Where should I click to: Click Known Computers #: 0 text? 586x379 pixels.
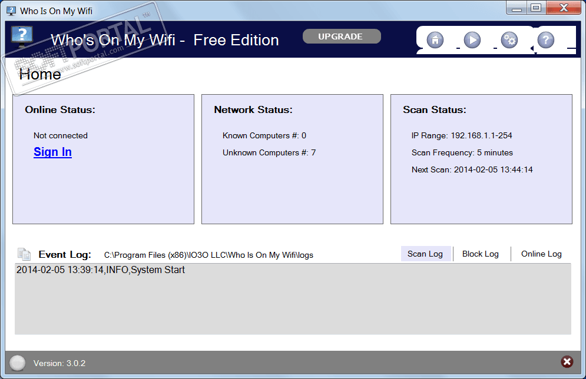point(264,135)
